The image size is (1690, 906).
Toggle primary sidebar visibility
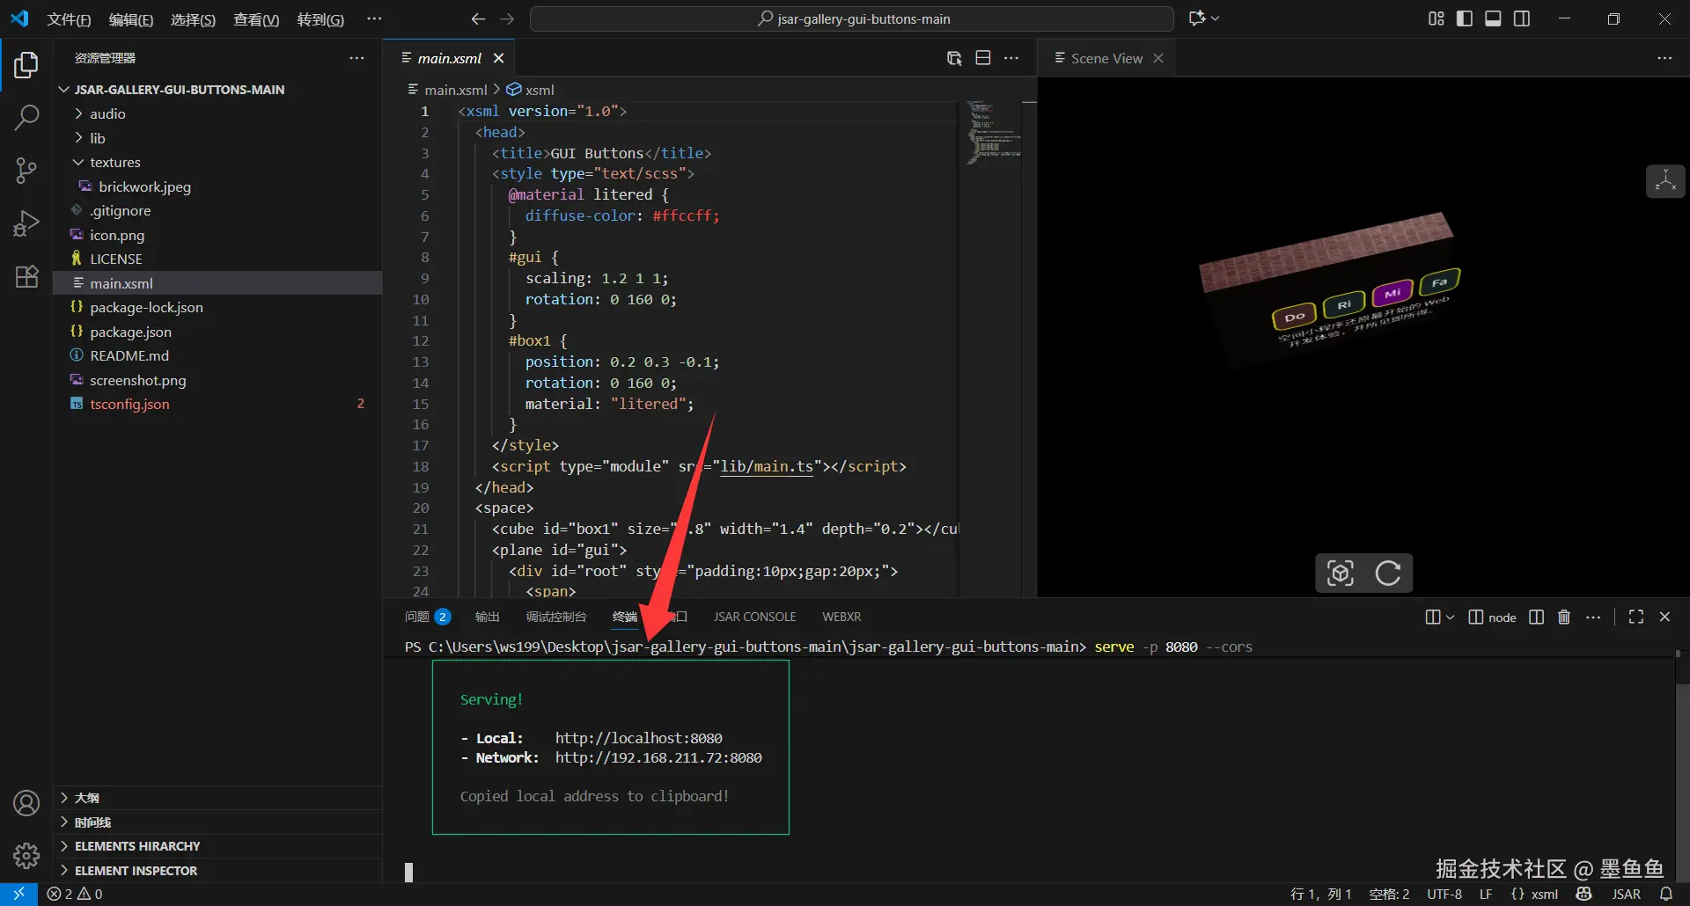point(1465,18)
